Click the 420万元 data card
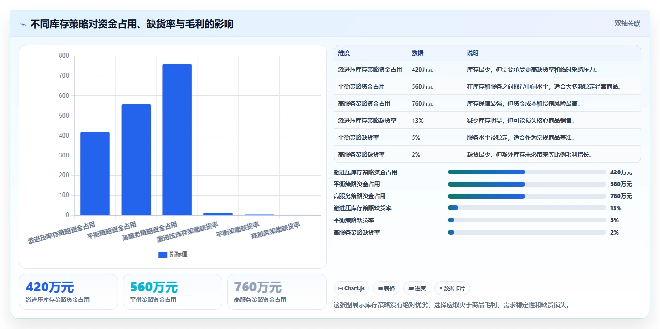This screenshot has height=329, width=660. click(68, 292)
